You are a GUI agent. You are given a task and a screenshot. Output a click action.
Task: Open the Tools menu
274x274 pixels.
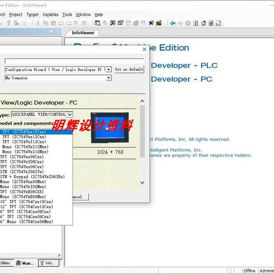(67, 14)
